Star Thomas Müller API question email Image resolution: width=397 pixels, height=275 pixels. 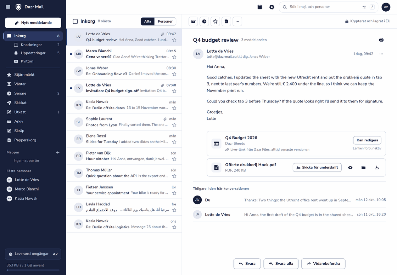pyautogui.click(x=174, y=176)
